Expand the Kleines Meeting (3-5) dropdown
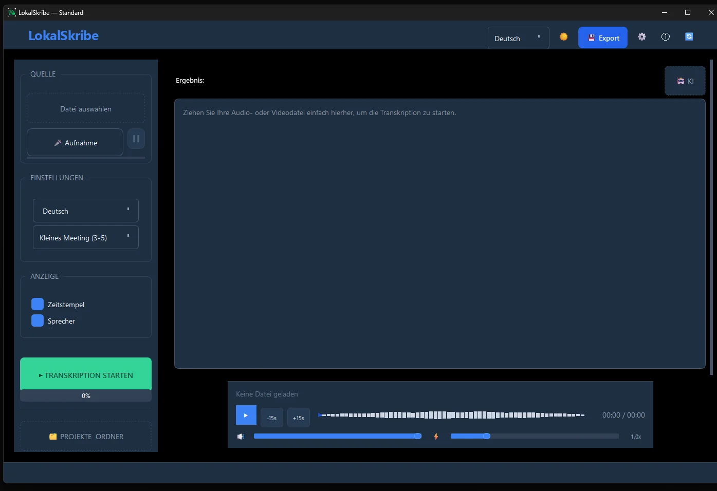 point(86,237)
